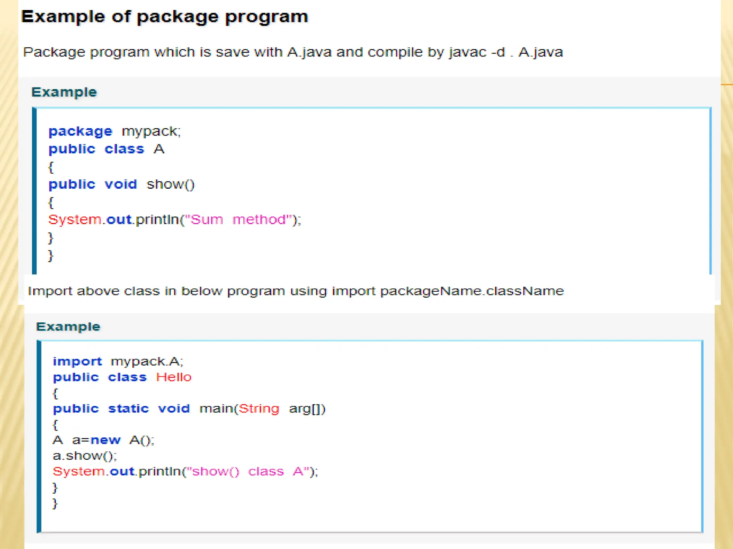Click the 'A a=new A();' statement

coord(103,440)
